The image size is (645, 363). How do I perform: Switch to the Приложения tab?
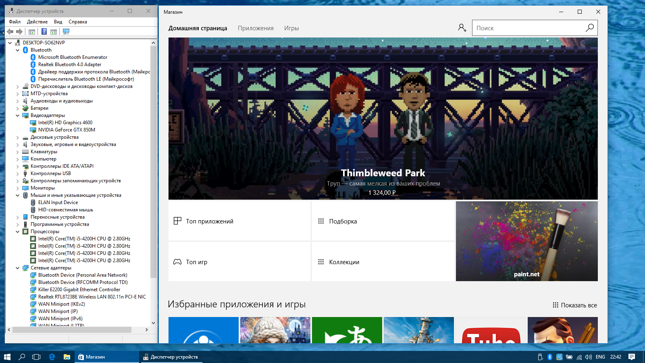pos(256,28)
